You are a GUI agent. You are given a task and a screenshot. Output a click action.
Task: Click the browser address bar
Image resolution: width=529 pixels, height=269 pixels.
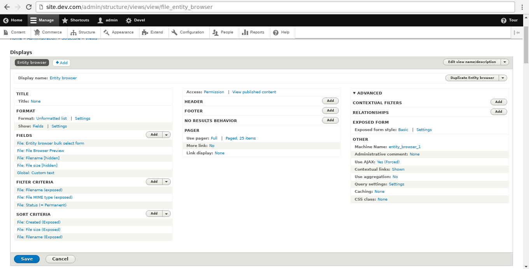[x=156, y=7]
